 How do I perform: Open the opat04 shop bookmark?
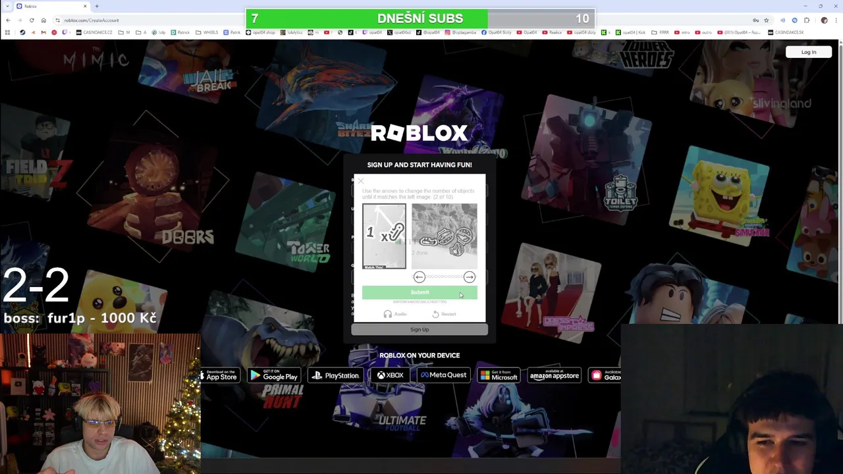tap(261, 32)
